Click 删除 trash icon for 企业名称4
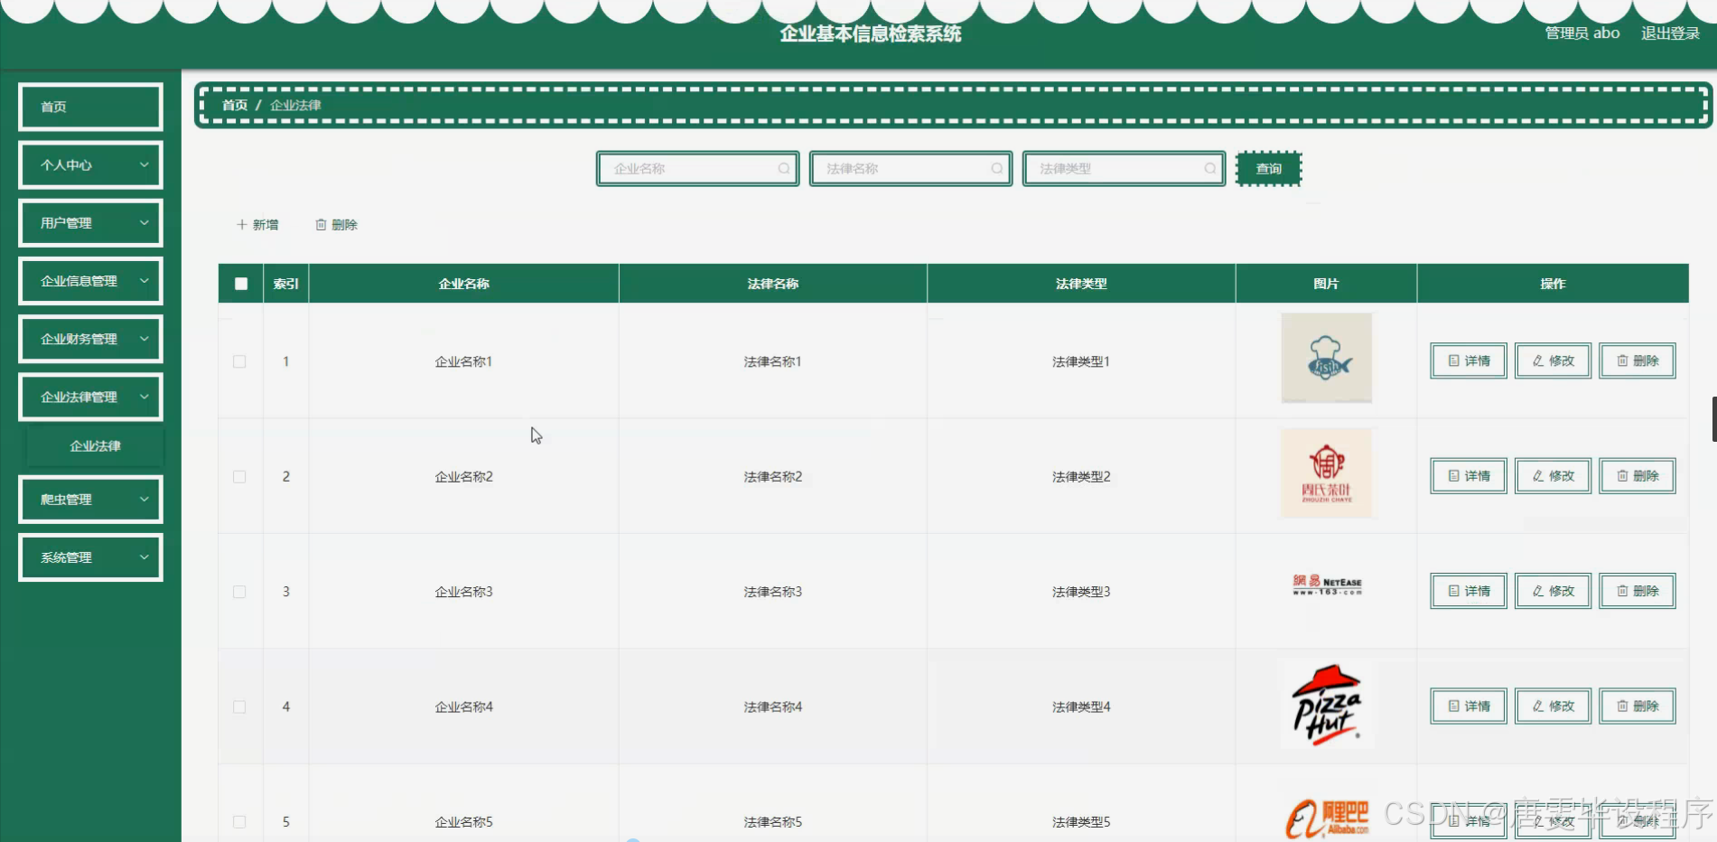Viewport: 1717px width, 842px height. point(1622,706)
